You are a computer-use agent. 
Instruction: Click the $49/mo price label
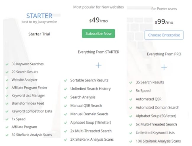coord(98,20)
